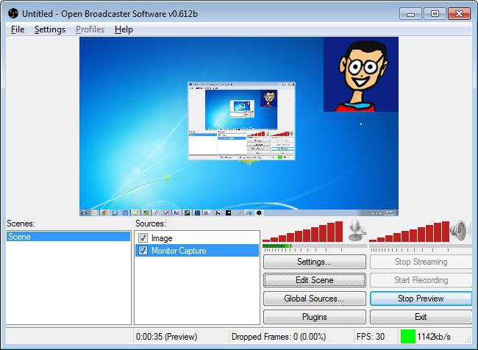Image resolution: width=478 pixels, height=350 pixels.
Task: Click the Plugins button
Action: (x=315, y=317)
